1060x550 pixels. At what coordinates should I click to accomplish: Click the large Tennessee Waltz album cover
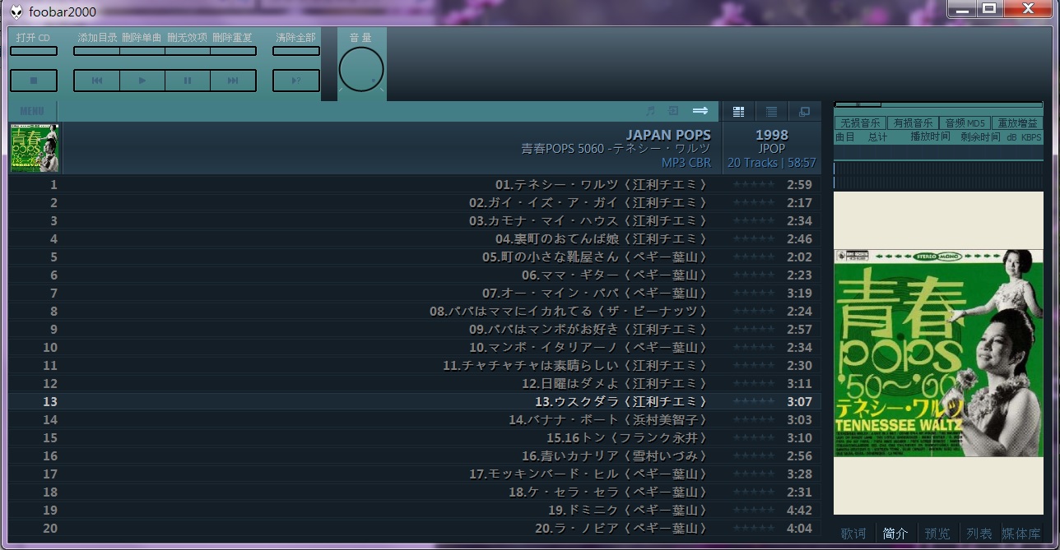(x=938, y=353)
